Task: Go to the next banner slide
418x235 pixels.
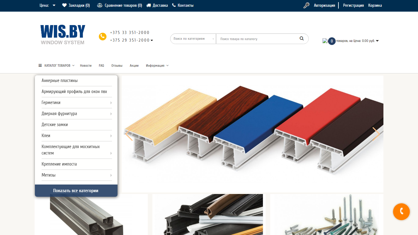Action: coord(376,134)
